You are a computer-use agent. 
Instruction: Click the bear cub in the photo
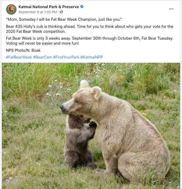[x=79, y=141]
